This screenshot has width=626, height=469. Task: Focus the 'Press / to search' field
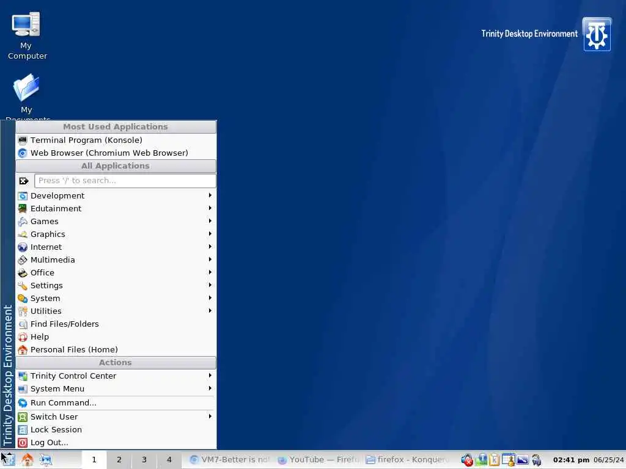tap(125, 181)
